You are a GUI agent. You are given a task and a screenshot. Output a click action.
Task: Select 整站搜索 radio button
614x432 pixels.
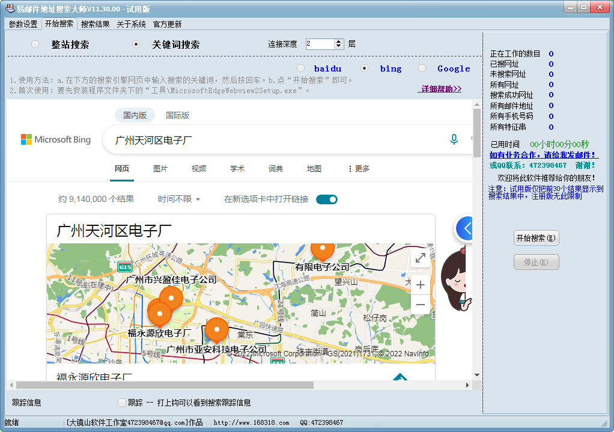pyautogui.click(x=35, y=44)
